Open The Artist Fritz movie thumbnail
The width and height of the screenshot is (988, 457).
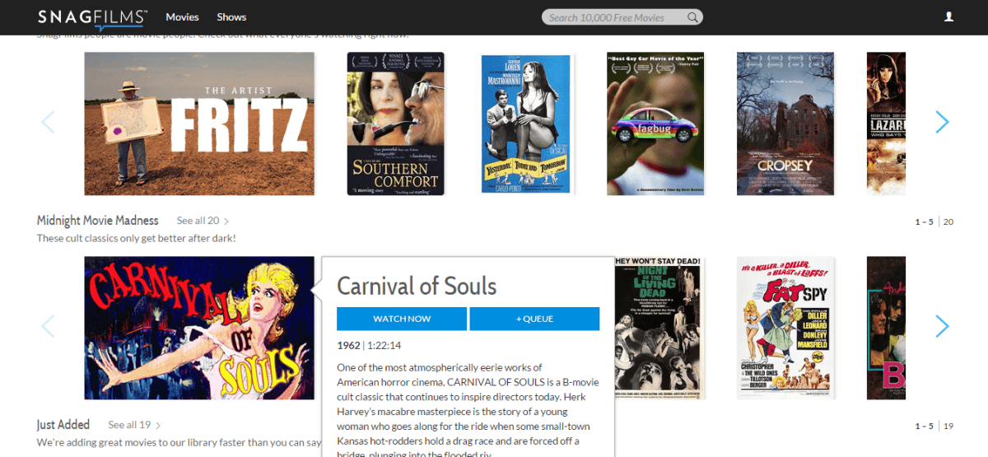coord(199,124)
